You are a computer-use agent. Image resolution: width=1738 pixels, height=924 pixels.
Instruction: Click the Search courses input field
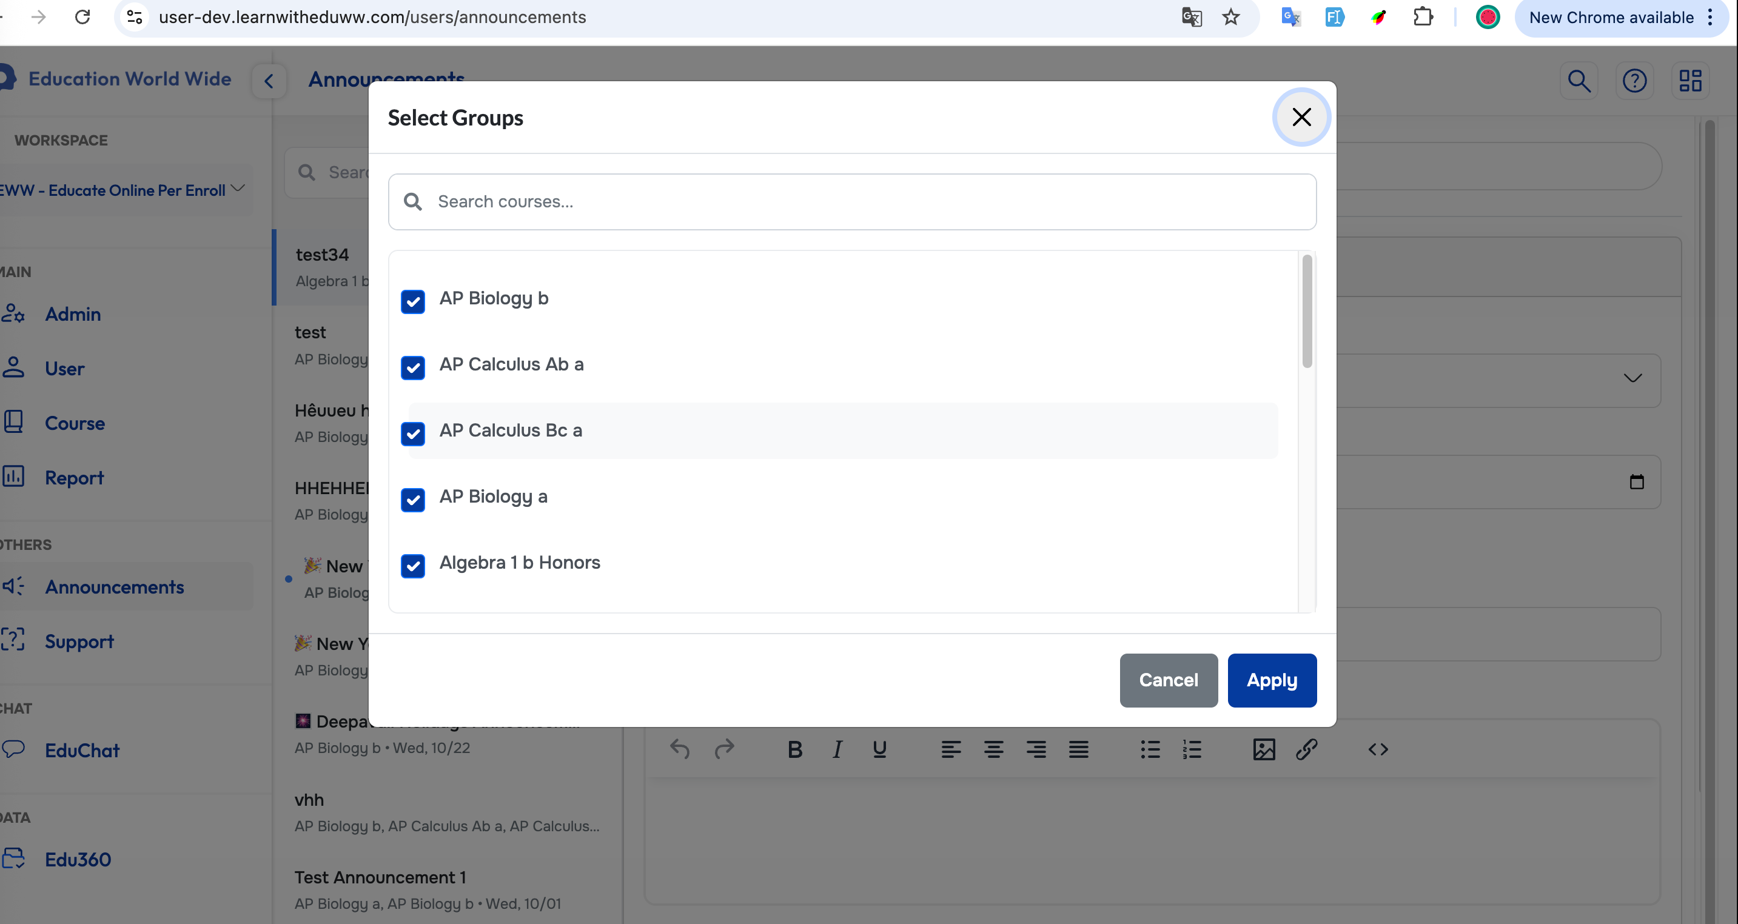pos(851,202)
